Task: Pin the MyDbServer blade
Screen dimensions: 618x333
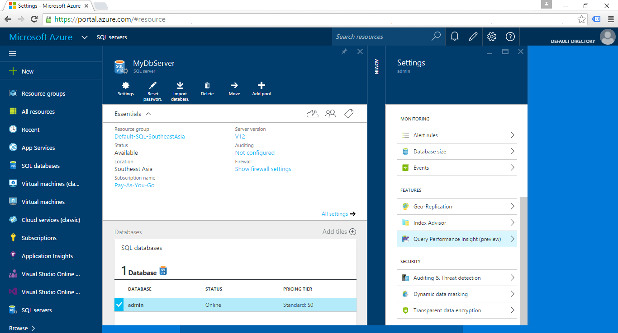Action: point(344,51)
